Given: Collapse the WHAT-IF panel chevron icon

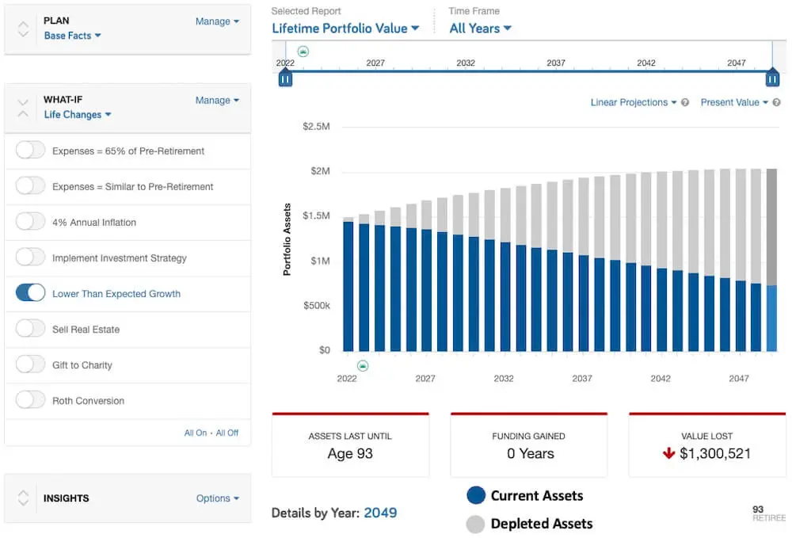Looking at the screenshot, I should pos(23,108).
